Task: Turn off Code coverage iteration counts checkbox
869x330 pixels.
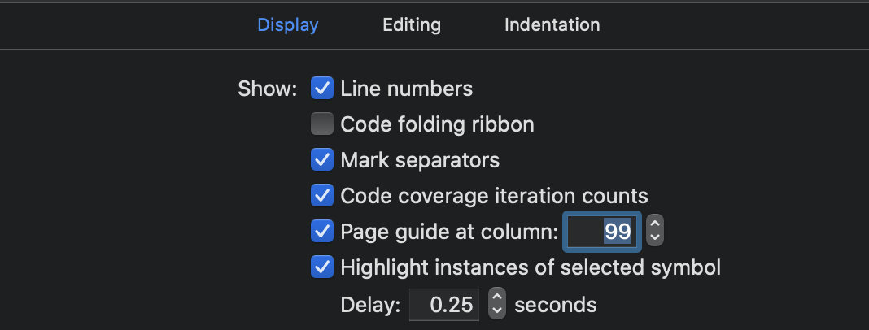Action: pyautogui.click(x=322, y=195)
